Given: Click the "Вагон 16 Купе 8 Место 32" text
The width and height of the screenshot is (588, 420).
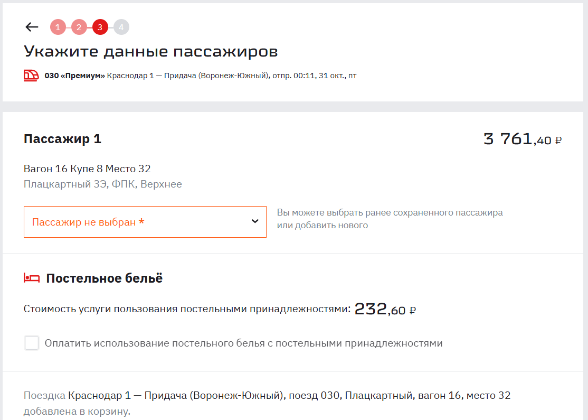Looking at the screenshot, I should 87,169.
